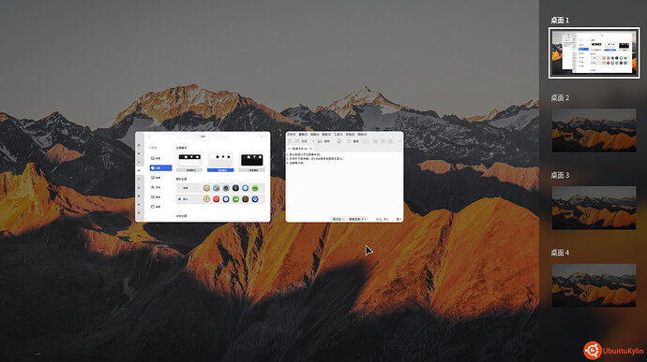Click the open folder icon in editor toolbar
Viewport: 647px width, 362px height.
coord(297,141)
